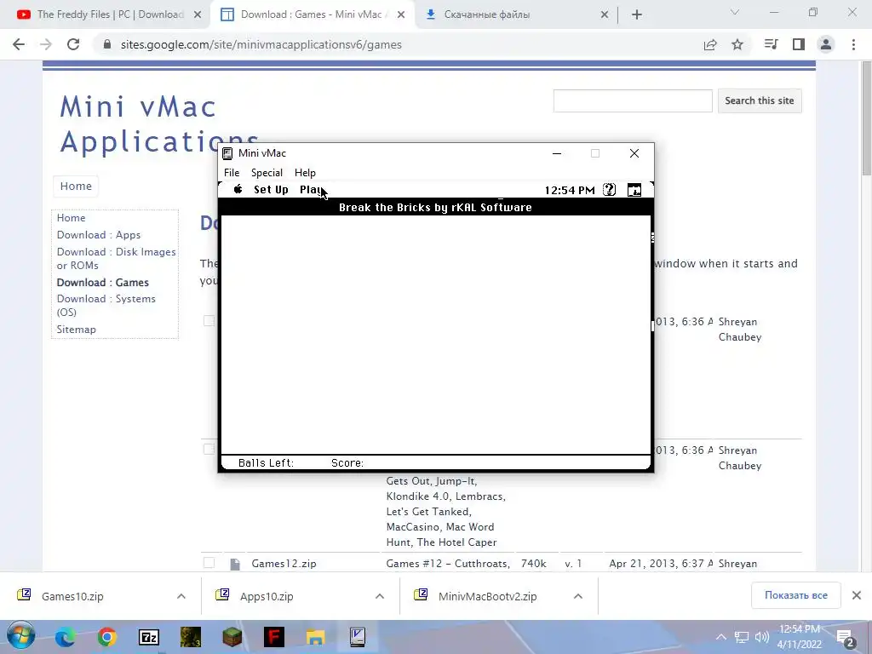
Task: Open volume control in tray
Action: [761, 637]
